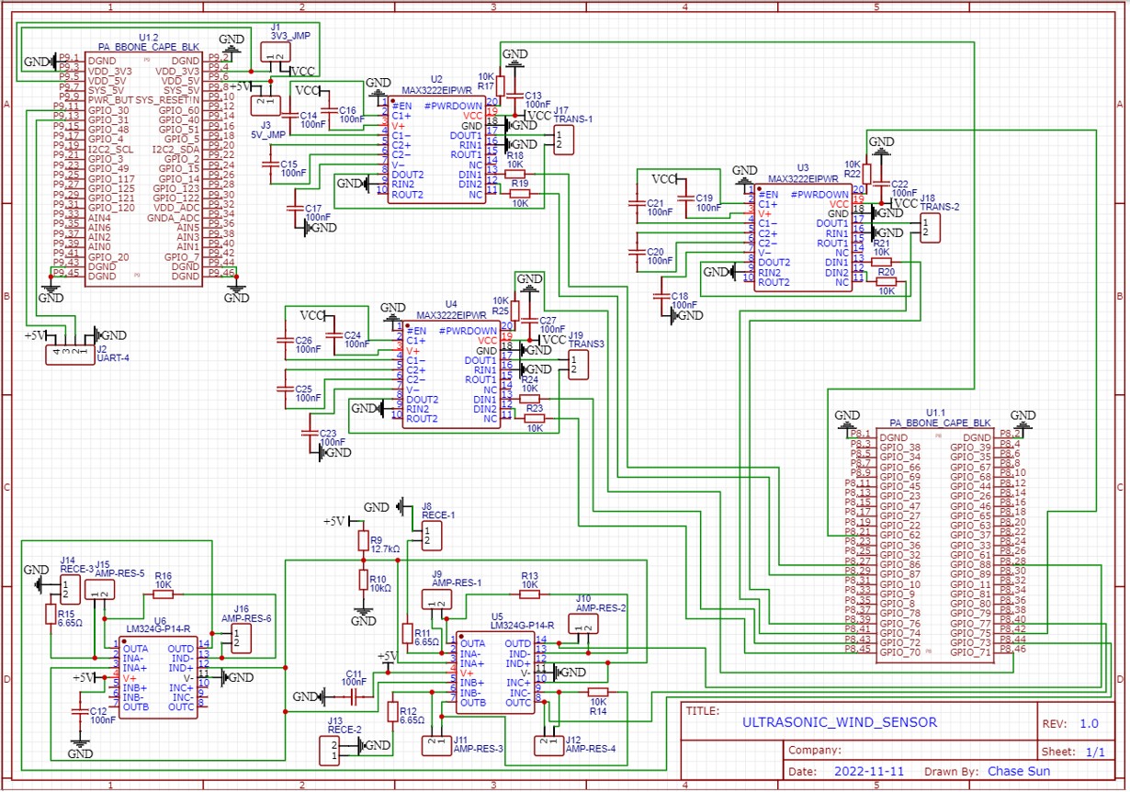Screen dimensions: 1130x792
Task: Click the R17 resistor designator near U2
Action: click(x=486, y=85)
